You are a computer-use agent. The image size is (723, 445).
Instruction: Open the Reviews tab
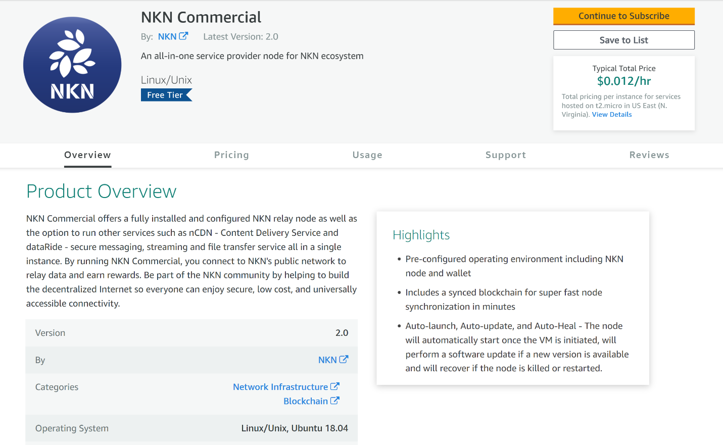[649, 155]
